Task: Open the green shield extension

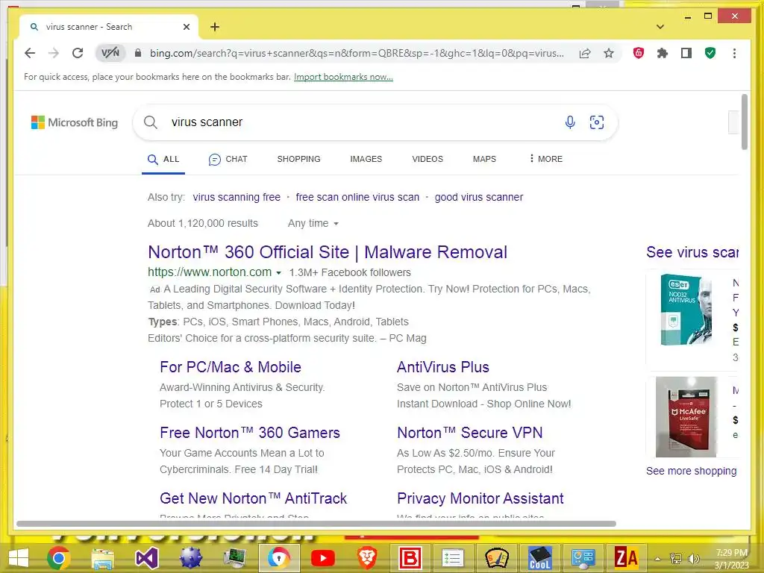Action: (x=710, y=53)
